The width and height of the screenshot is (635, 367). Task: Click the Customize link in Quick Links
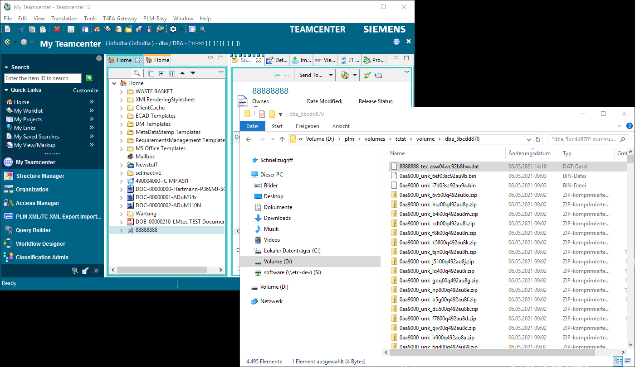[x=86, y=91]
